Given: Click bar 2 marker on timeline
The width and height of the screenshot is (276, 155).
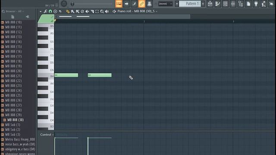Looking at the screenshot, I should point(144,22).
